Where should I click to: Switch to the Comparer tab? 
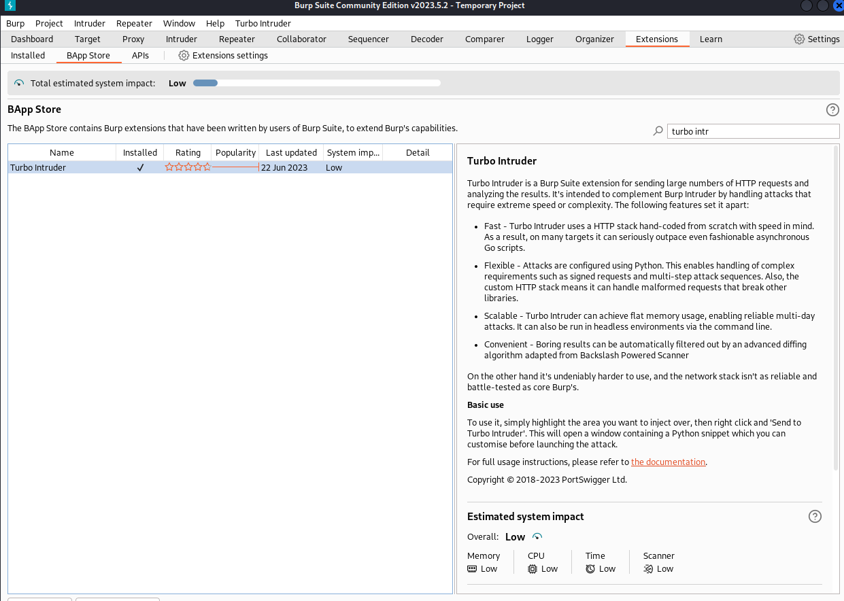pos(485,39)
